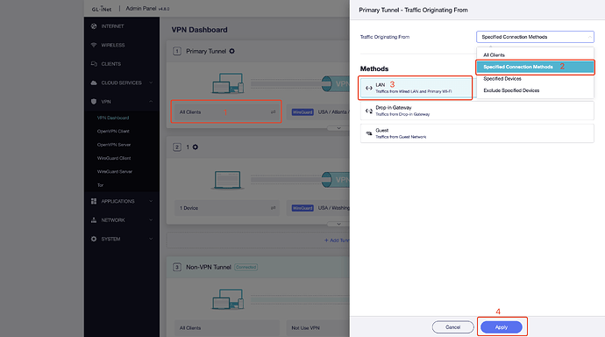Click Primary Tunnel All Clients selector
The width and height of the screenshot is (605, 337).
tap(226, 112)
